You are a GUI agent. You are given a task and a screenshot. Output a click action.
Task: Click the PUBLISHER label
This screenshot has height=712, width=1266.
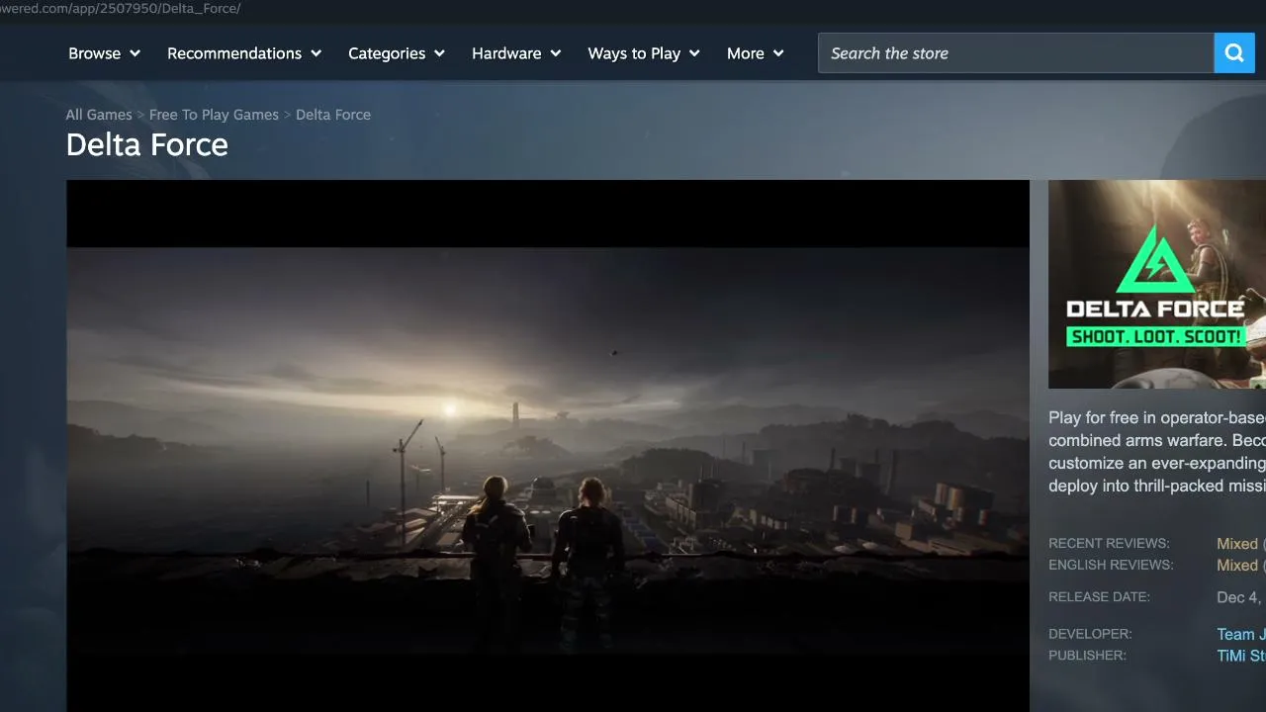pos(1087,656)
